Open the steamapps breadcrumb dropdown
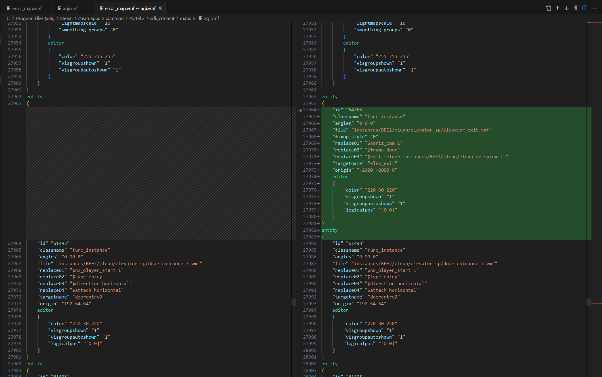 click(89, 18)
